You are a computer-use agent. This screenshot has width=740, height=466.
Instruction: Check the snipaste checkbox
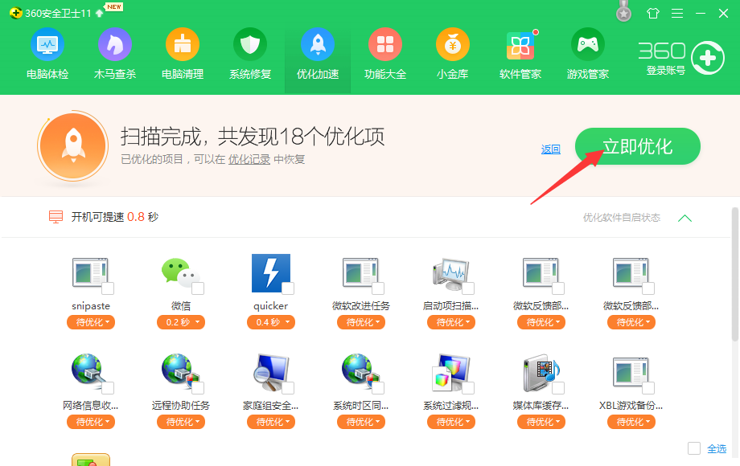(108, 288)
